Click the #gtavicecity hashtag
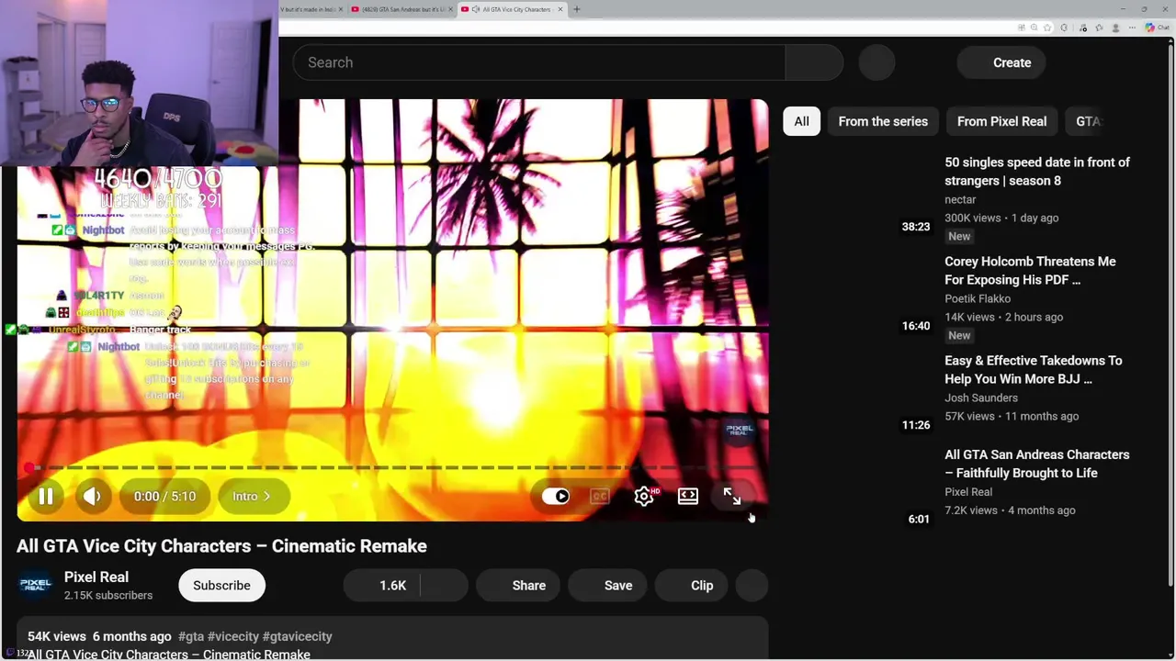The width and height of the screenshot is (1176, 661). tap(298, 636)
